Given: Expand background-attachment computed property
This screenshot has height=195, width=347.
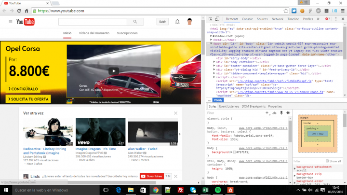Looking at the screenshot, I should [295, 168].
